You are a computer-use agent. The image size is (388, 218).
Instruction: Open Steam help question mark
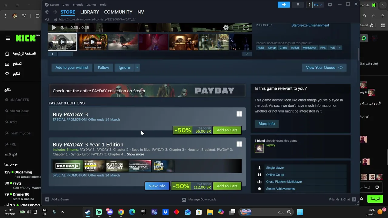(309, 5)
